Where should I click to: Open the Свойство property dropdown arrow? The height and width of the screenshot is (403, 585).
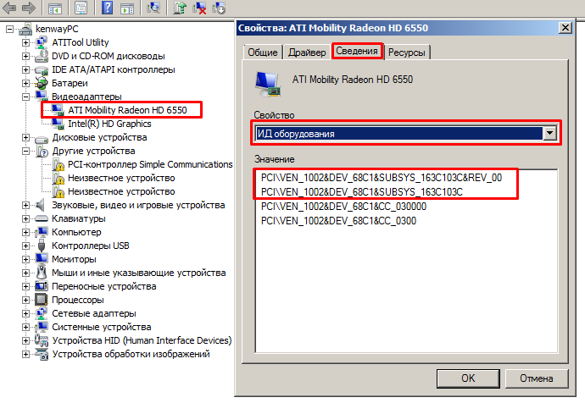[549, 133]
